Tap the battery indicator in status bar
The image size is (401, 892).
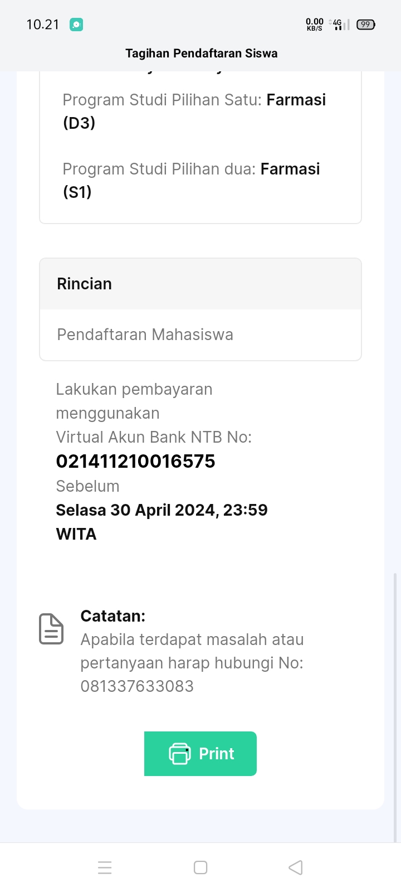365,25
